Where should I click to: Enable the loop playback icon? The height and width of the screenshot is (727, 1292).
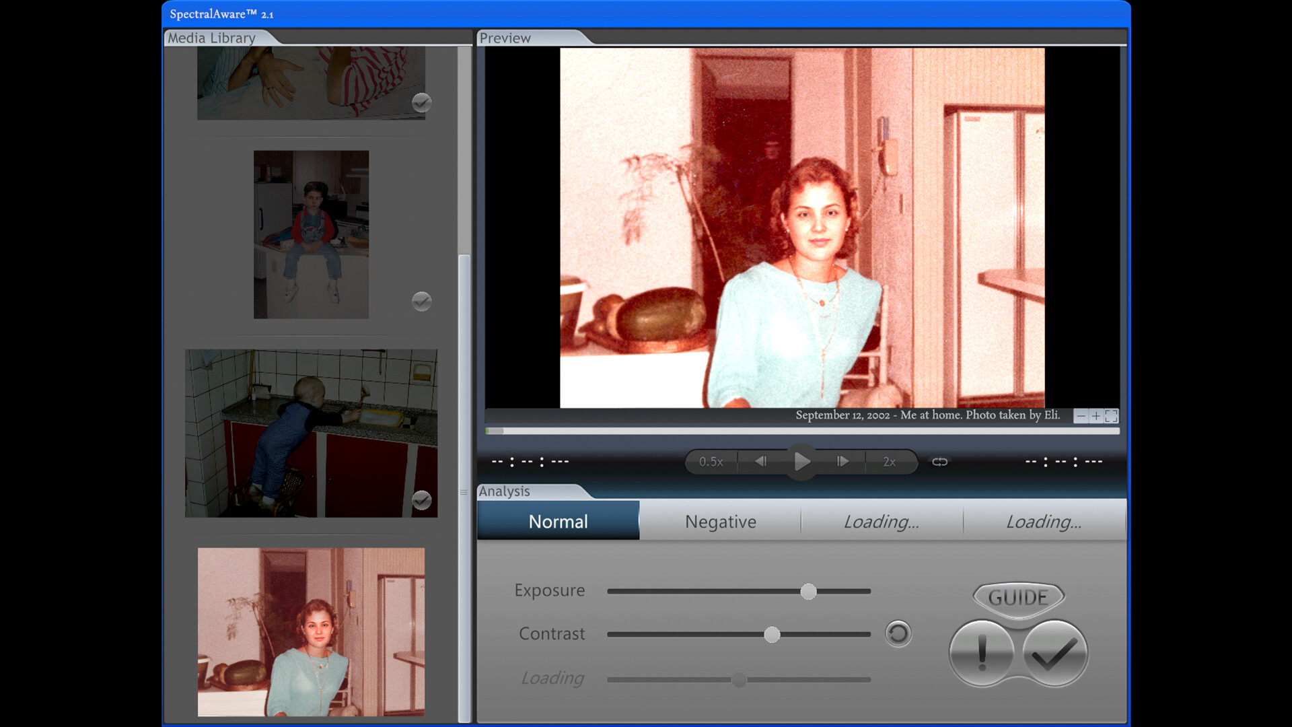[938, 462]
